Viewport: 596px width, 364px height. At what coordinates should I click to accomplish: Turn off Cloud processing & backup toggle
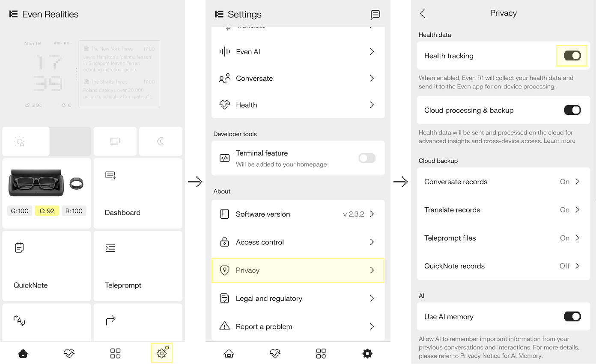[572, 110]
